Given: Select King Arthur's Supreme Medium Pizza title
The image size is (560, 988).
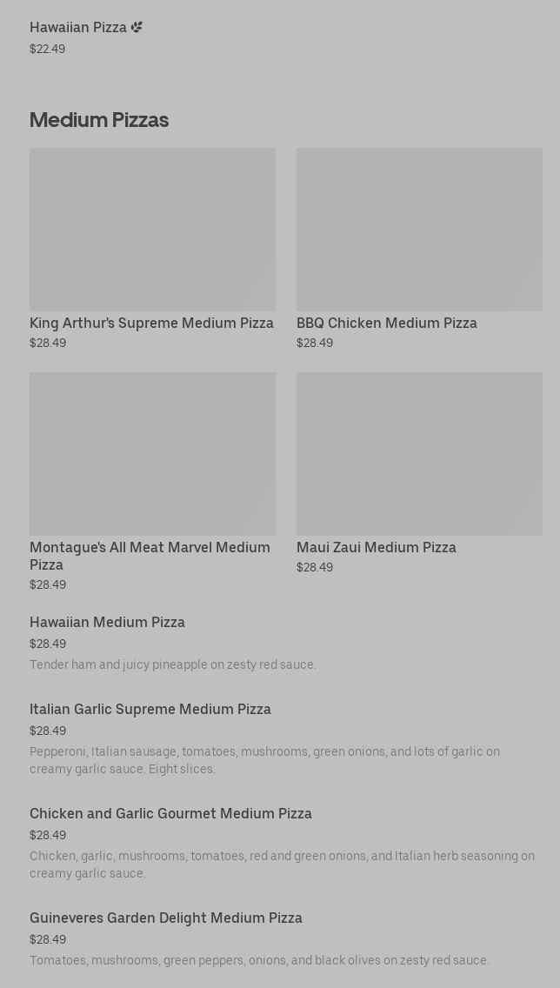Looking at the screenshot, I should [151, 323].
